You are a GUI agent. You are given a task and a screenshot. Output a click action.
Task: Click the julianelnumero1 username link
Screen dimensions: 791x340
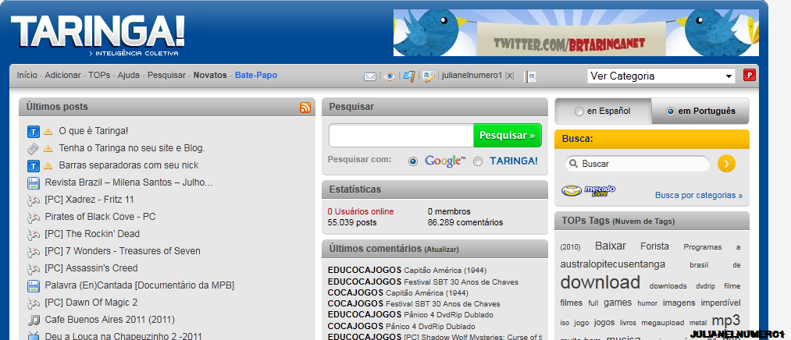[472, 76]
